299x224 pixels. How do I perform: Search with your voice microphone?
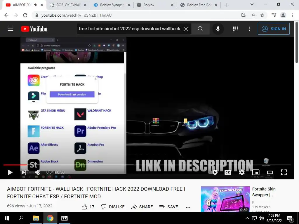pos(218,29)
